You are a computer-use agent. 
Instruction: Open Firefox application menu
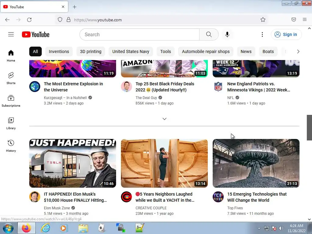pos(305,19)
